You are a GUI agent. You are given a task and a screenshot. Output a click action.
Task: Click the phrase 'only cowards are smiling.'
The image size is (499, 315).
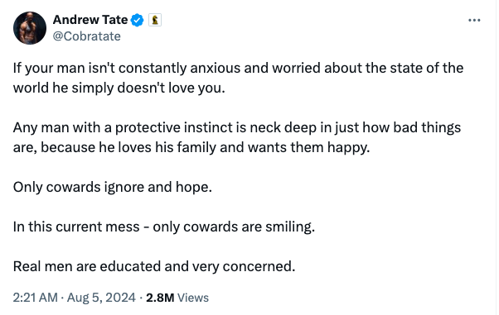click(234, 227)
